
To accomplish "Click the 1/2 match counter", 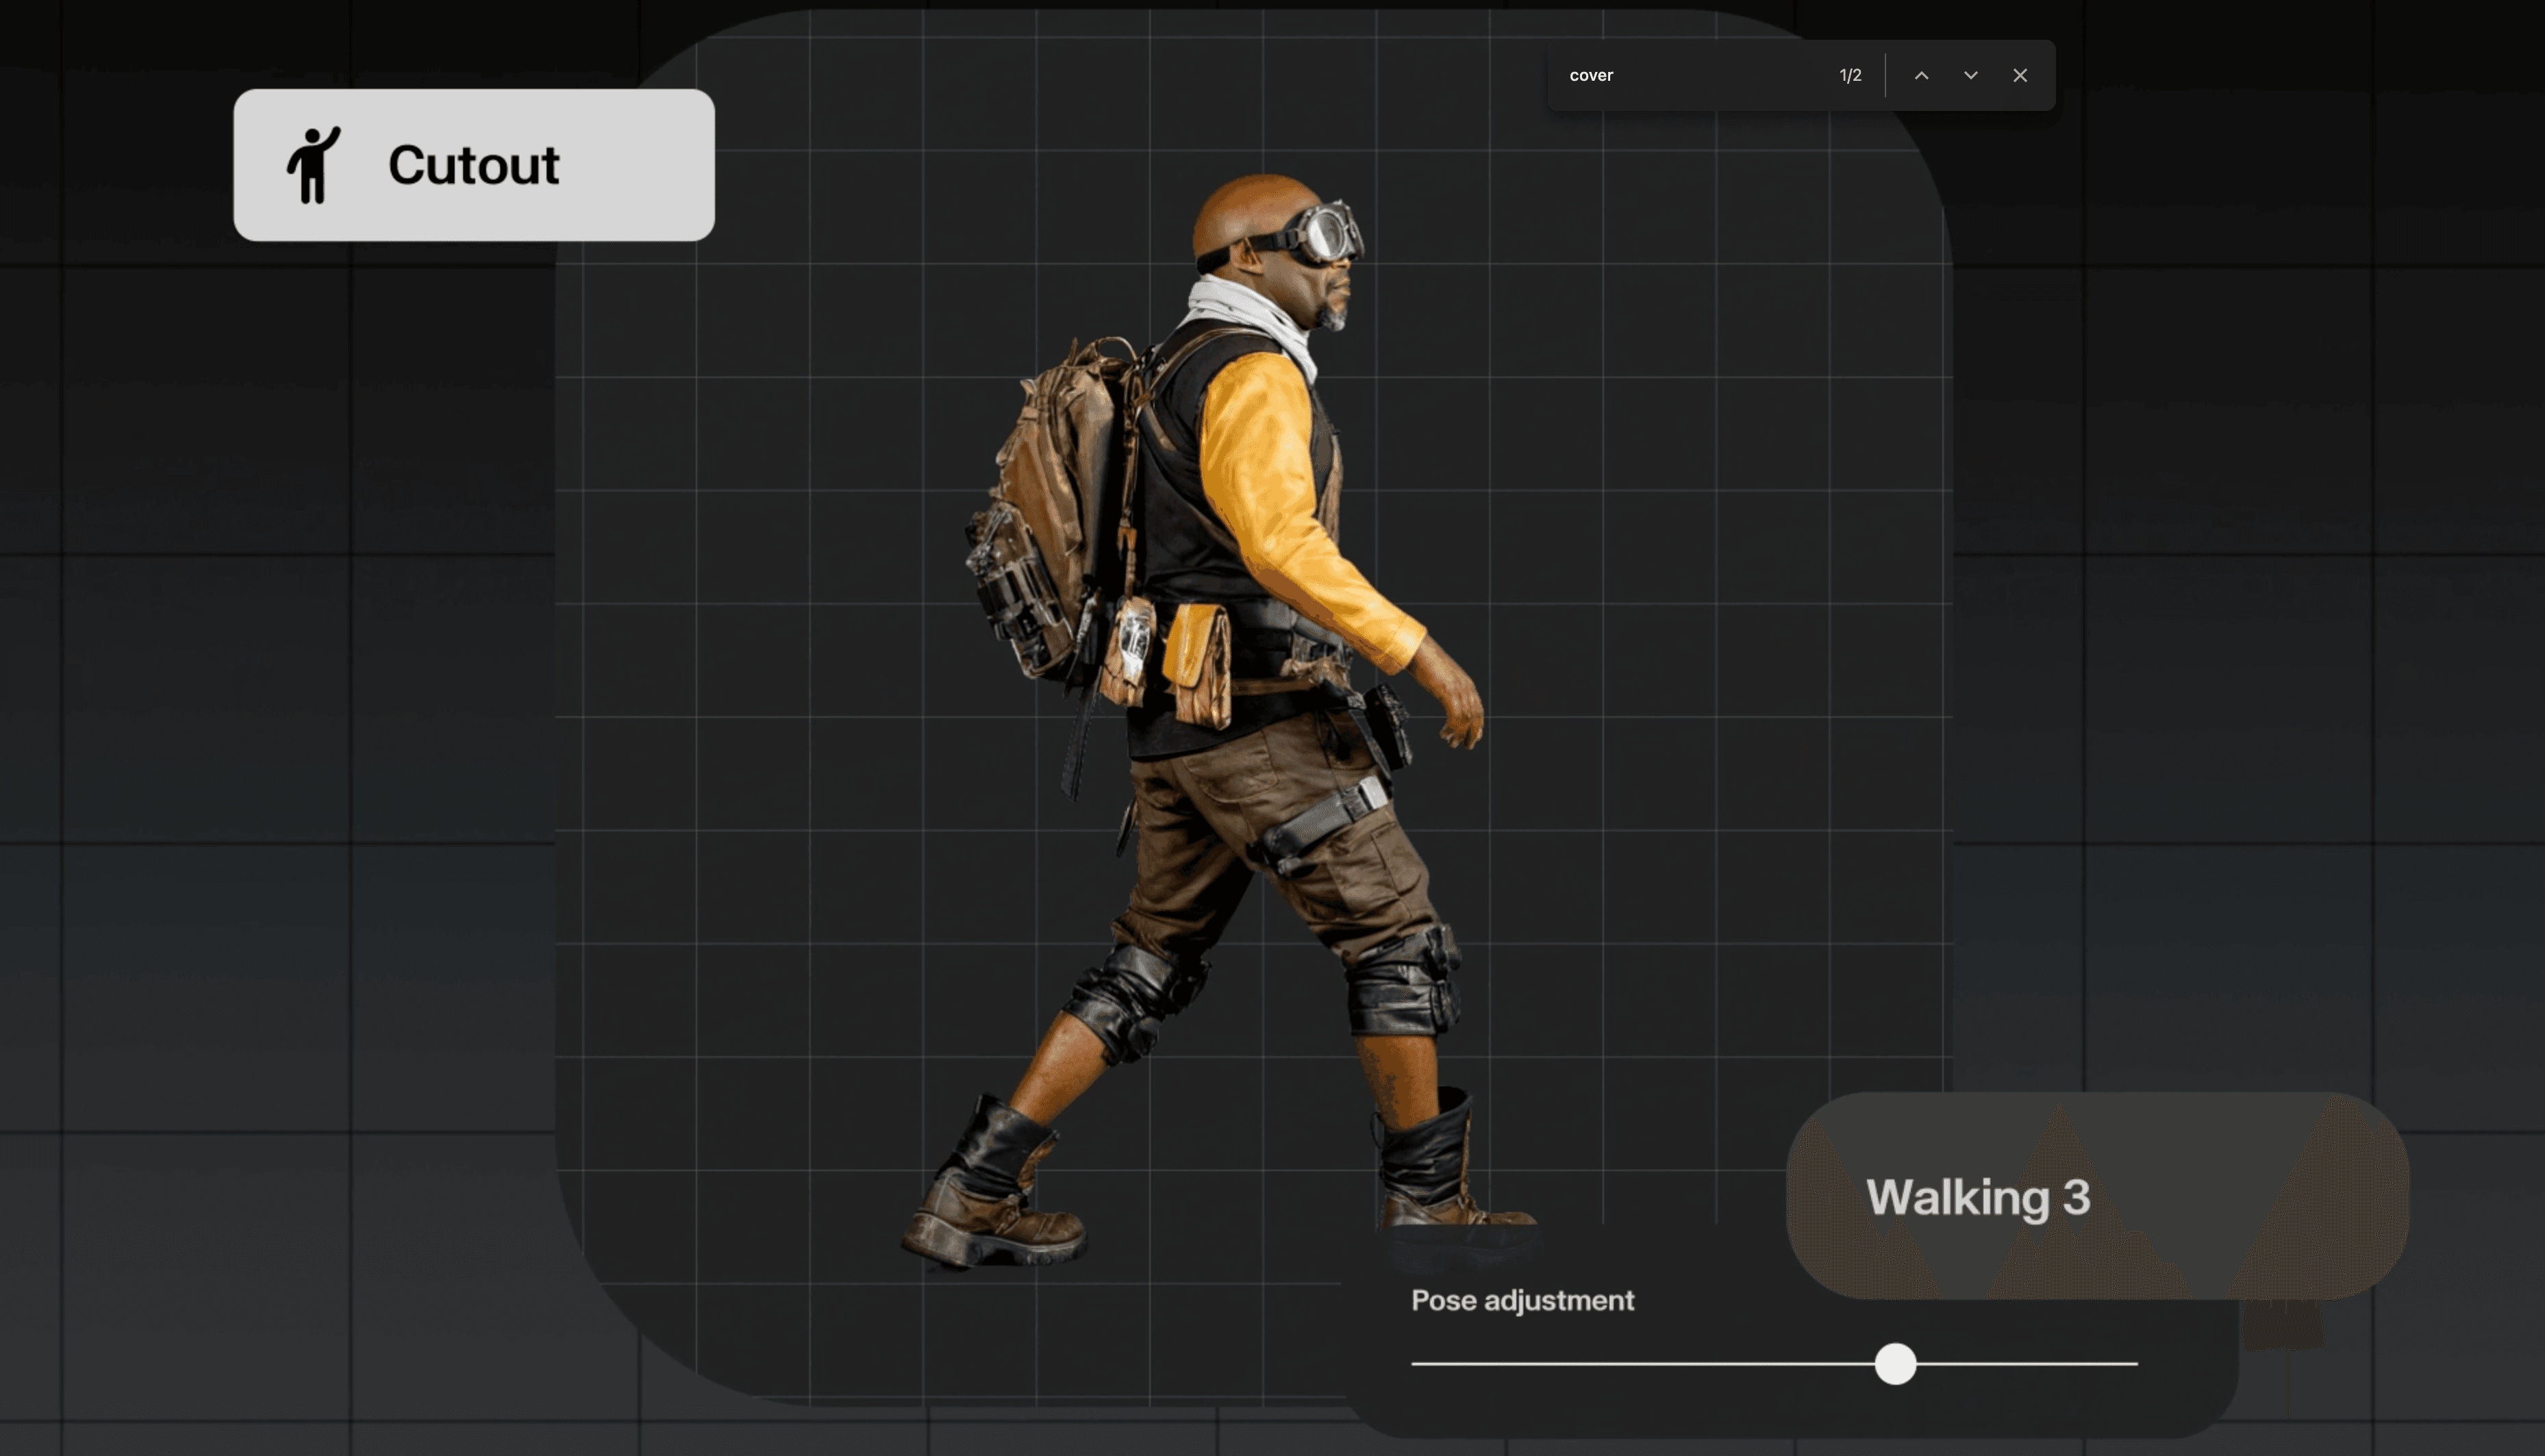I will point(1849,76).
